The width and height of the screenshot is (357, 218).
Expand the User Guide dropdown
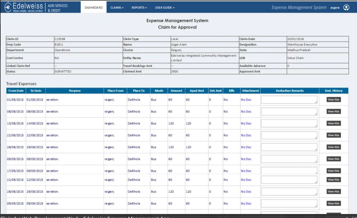165,8
